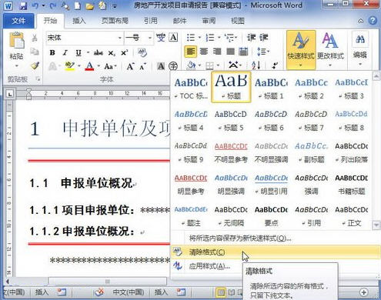Viewport: 381px width, 300px height.
Task: Click the character border A icon
Action: pos(173,38)
